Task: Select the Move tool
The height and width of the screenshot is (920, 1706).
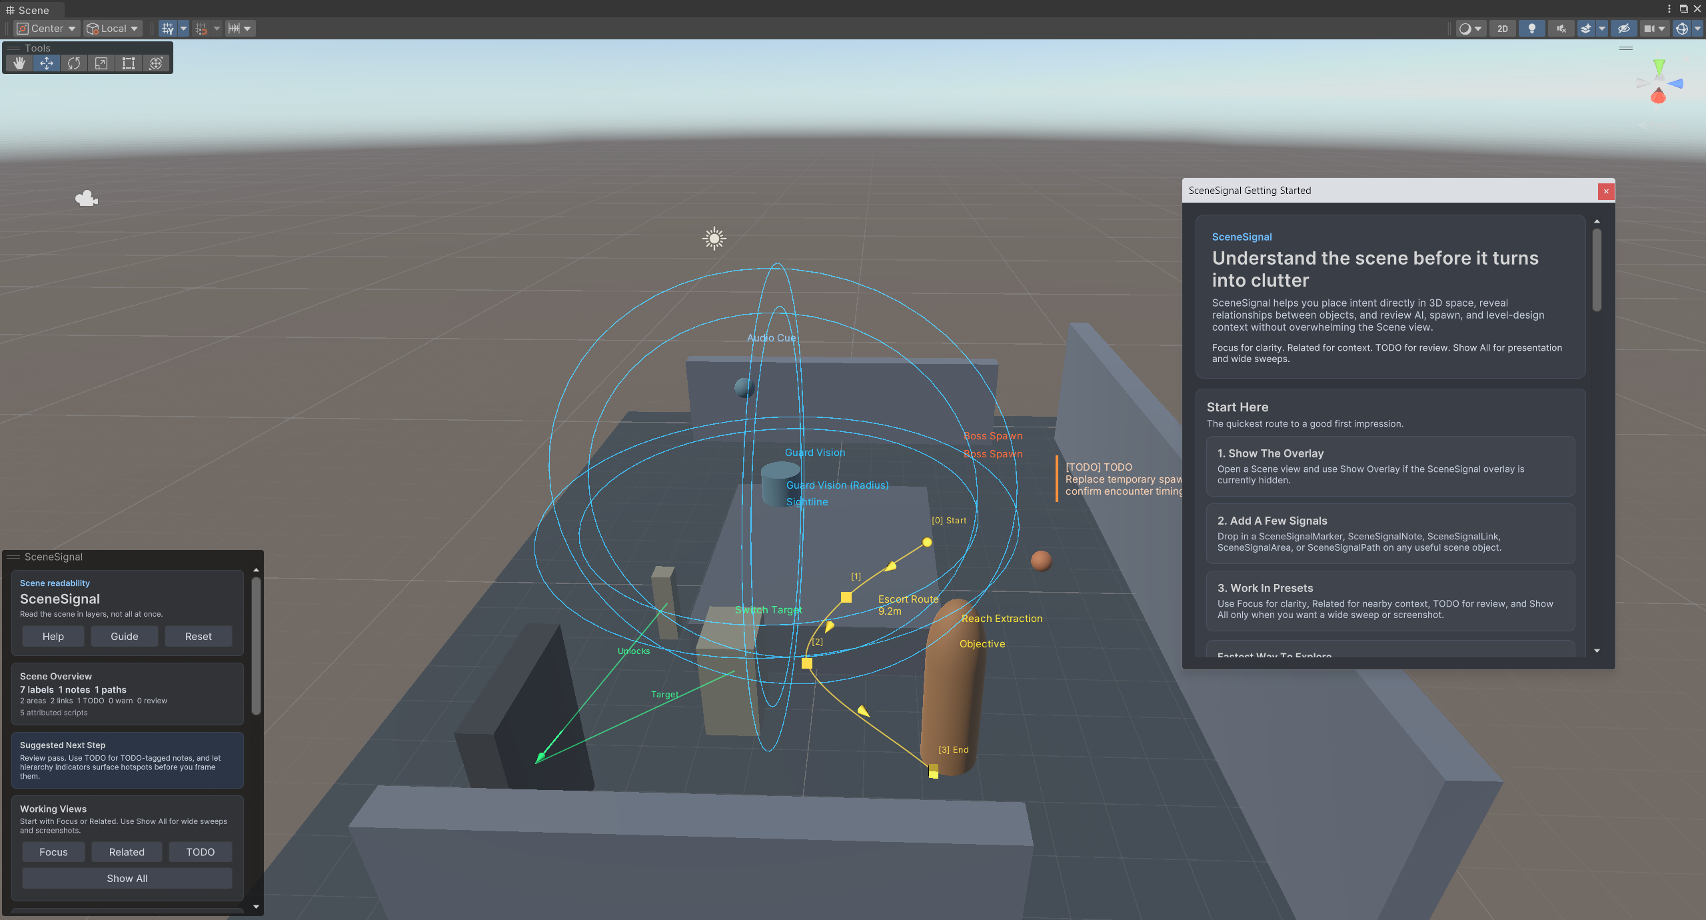Action: 47,63
